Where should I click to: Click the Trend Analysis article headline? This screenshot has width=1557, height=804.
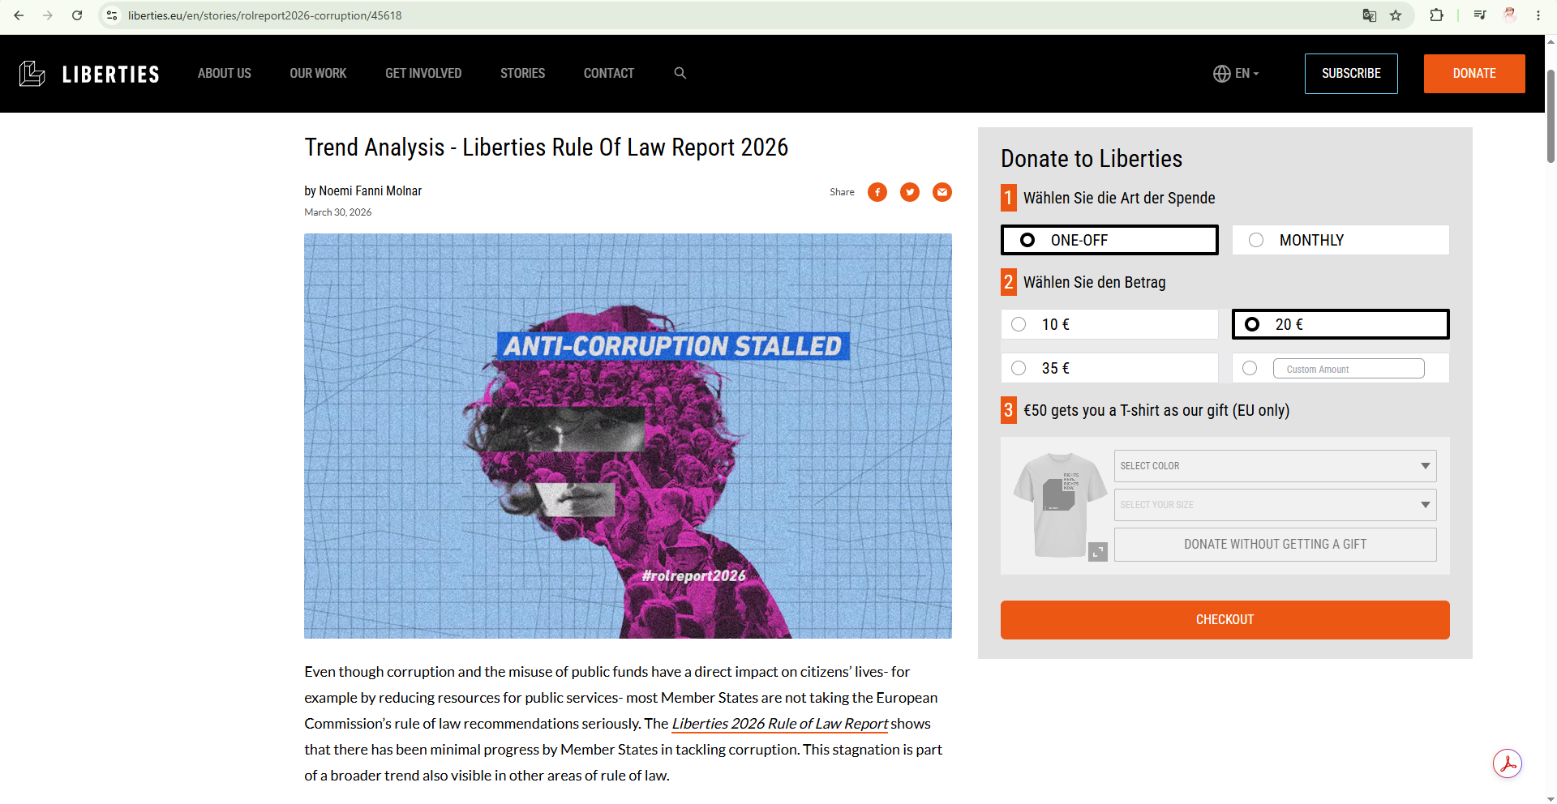coord(547,148)
